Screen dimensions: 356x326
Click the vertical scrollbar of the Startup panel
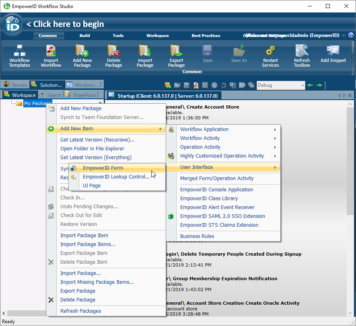coord(350,181)
